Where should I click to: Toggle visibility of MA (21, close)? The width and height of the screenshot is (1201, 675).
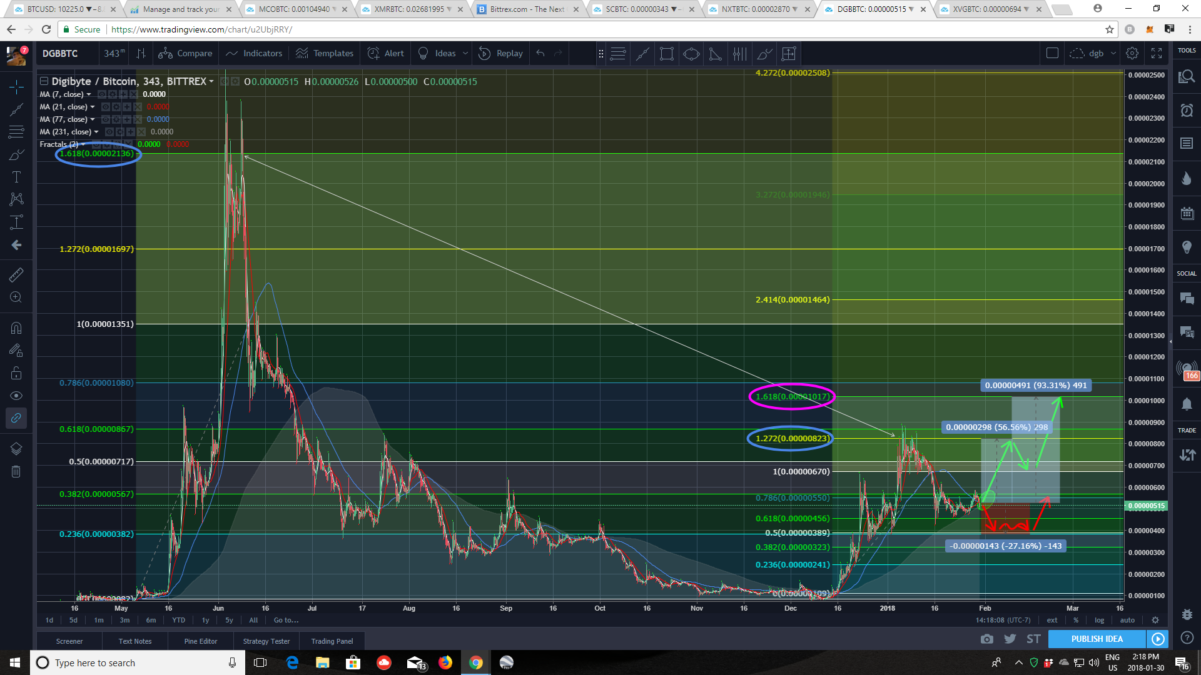tap(106, 107)
